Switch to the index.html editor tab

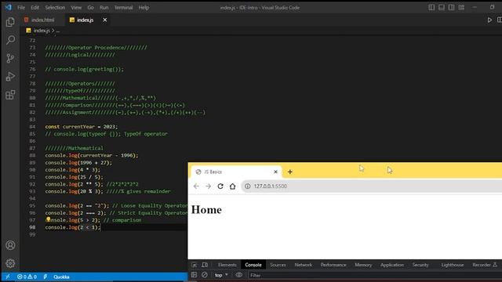(42, 20)
